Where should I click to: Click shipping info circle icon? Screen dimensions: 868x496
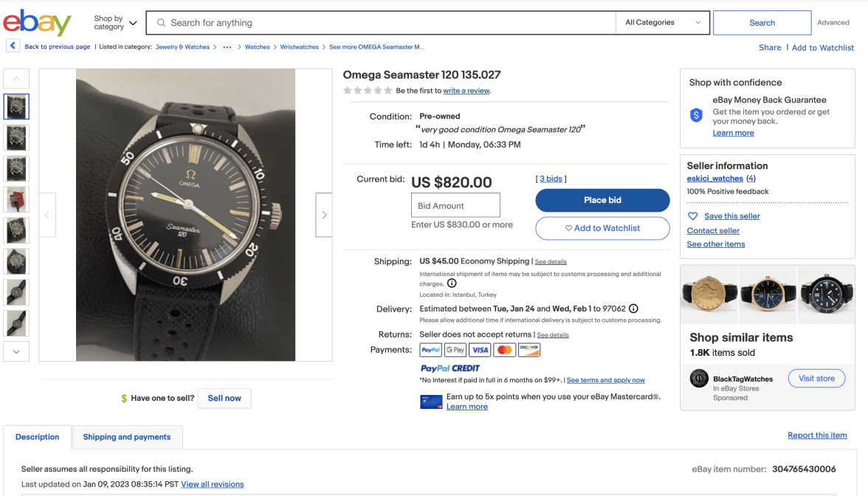pyautogui.click(x=452, y=283)
